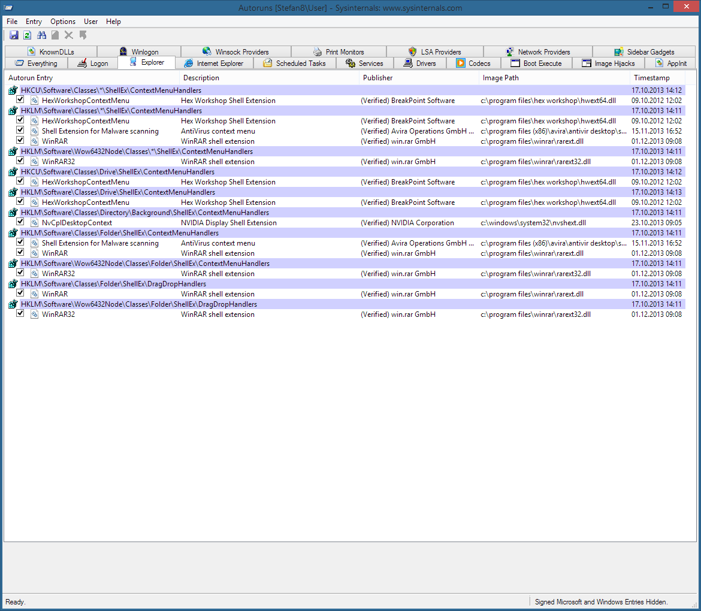
Task: Open the Entry menu
Action: pyautogui.click(x=34, y=22)
